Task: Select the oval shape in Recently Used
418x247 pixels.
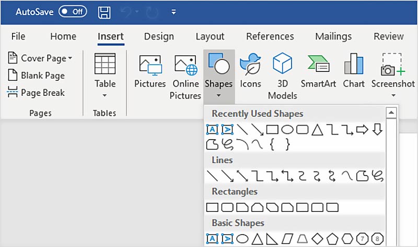Action: pos(287,130)
